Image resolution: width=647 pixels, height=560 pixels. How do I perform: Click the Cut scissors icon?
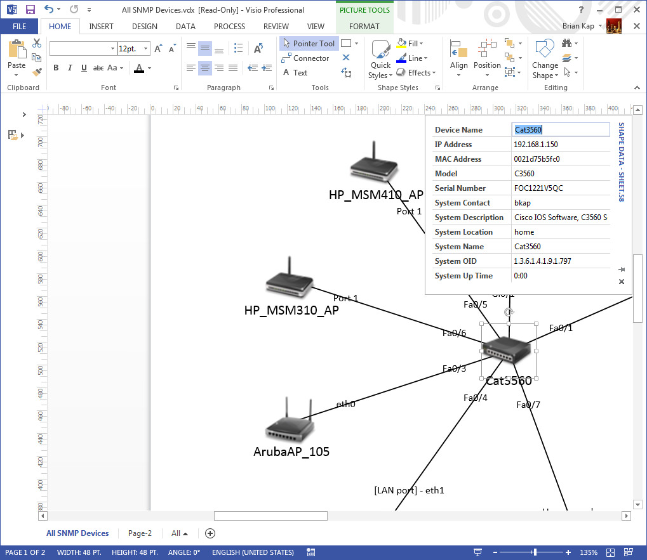tap(37, 43)
